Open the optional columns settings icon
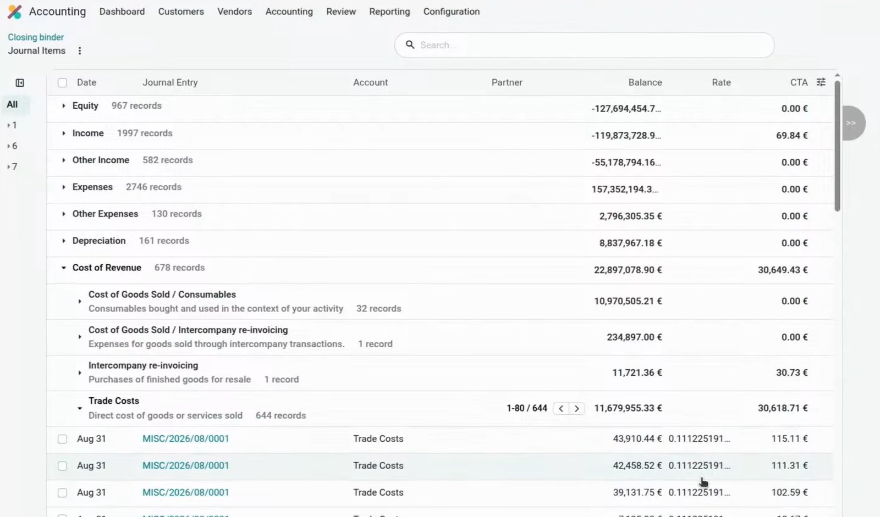880x517 pixels. pos(821,82)
